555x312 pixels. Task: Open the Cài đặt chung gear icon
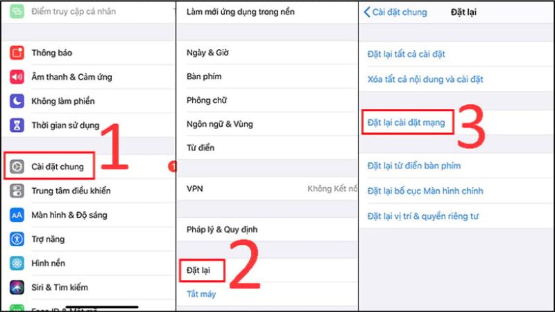[x=17, y=166]
